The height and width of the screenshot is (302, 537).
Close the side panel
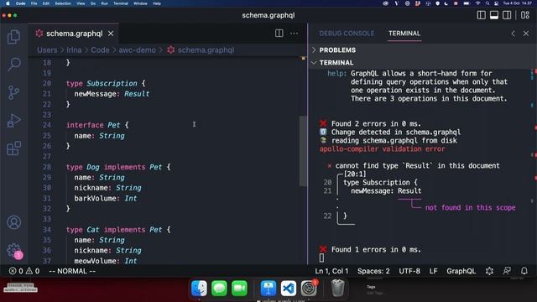(526, 34)
